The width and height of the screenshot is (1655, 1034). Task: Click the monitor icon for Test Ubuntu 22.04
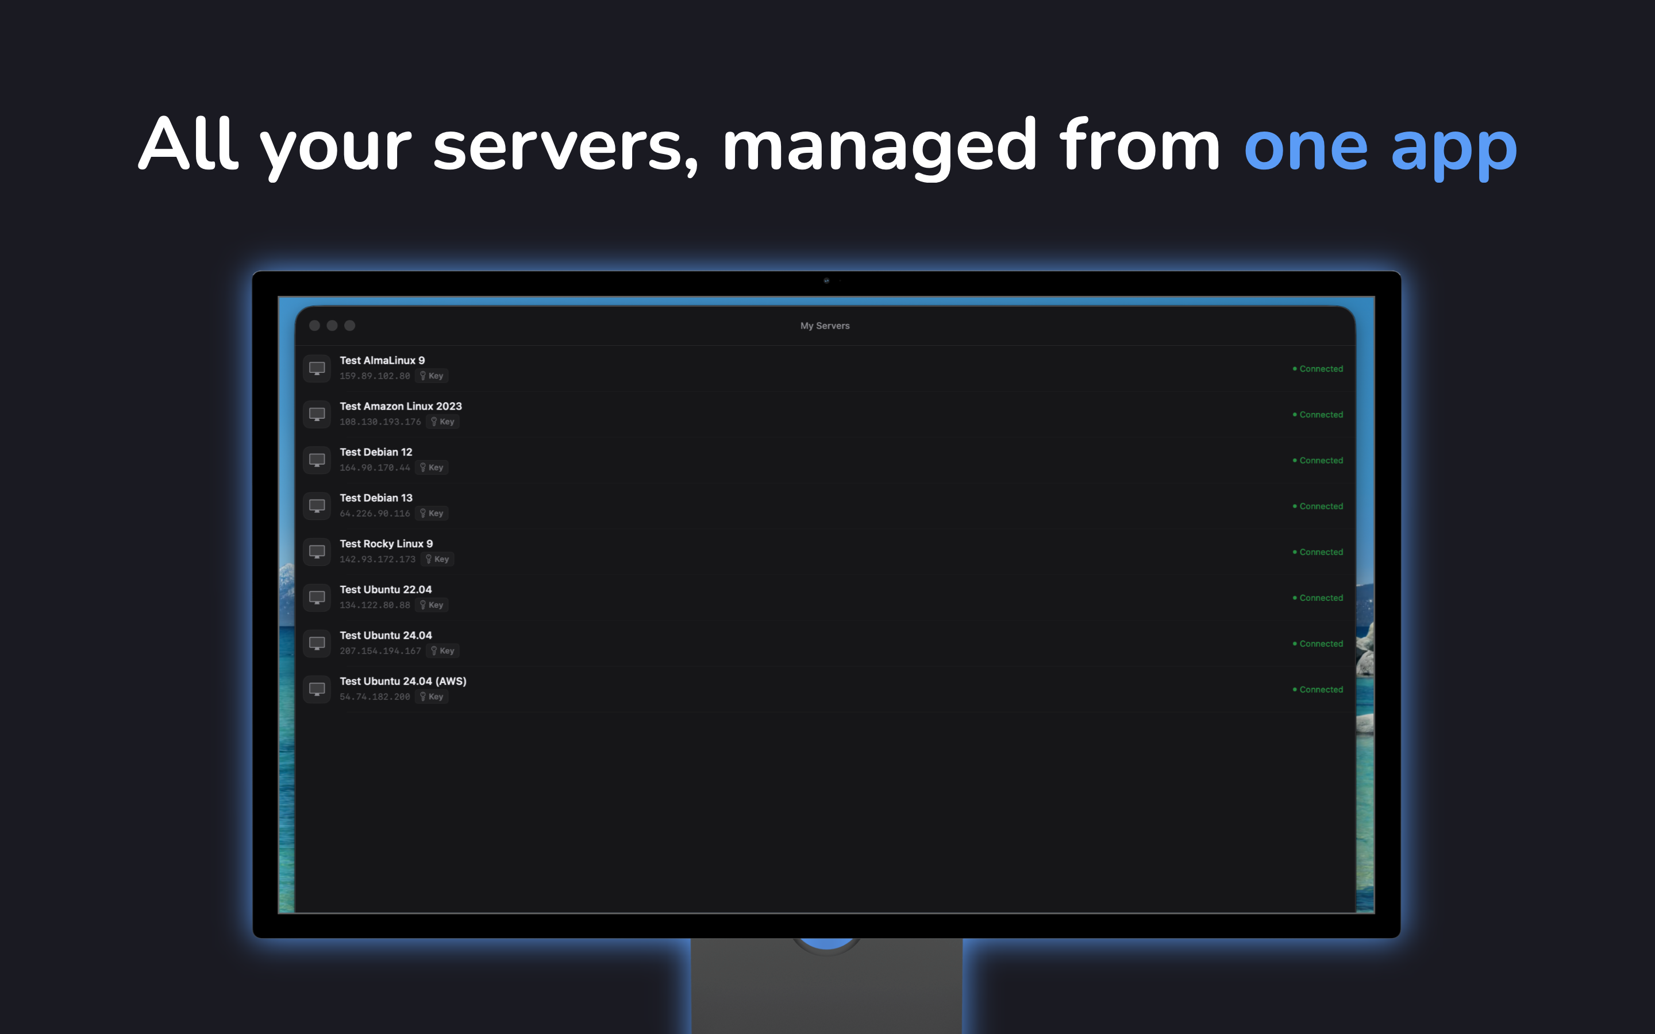point(317,597)
